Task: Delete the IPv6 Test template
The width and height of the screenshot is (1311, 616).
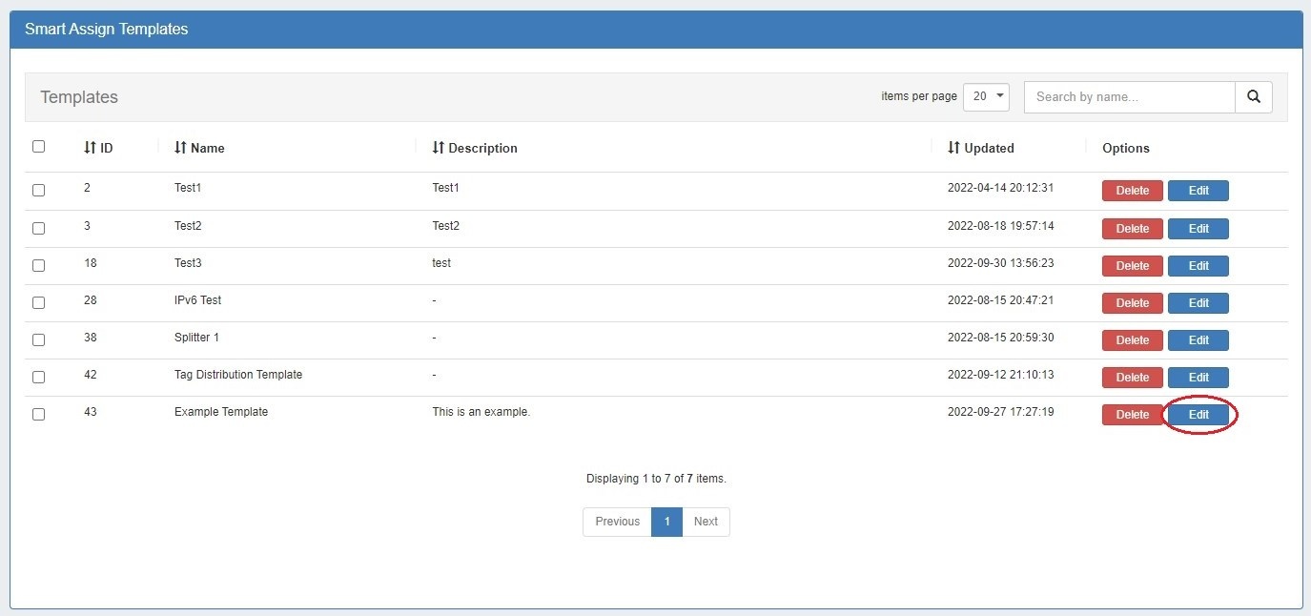Action: (1132, 303)
